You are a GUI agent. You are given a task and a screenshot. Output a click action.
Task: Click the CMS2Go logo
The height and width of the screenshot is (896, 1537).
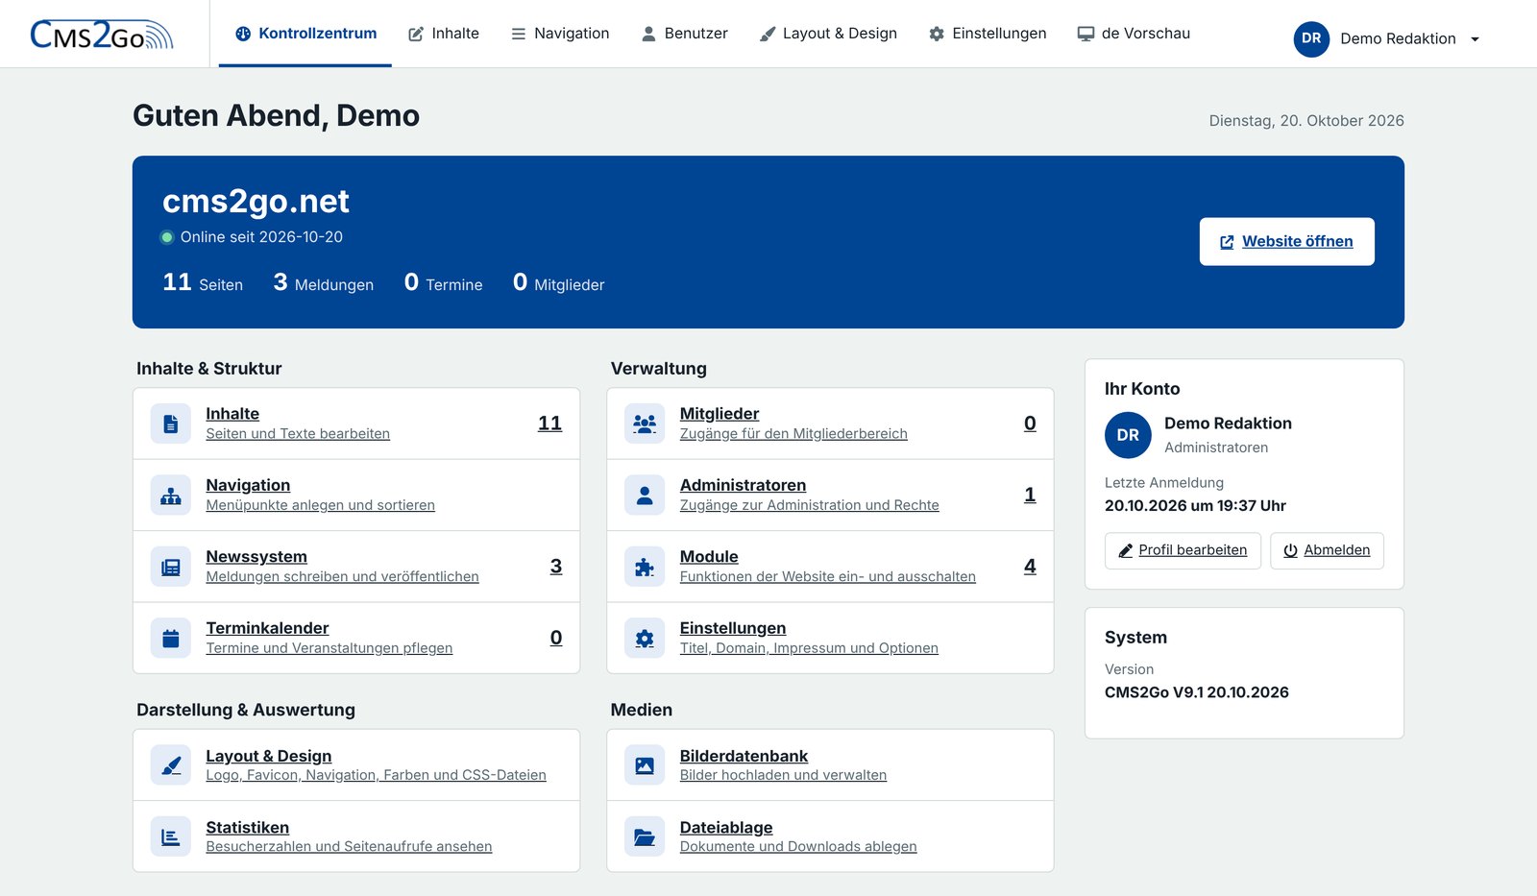(102, 35)
